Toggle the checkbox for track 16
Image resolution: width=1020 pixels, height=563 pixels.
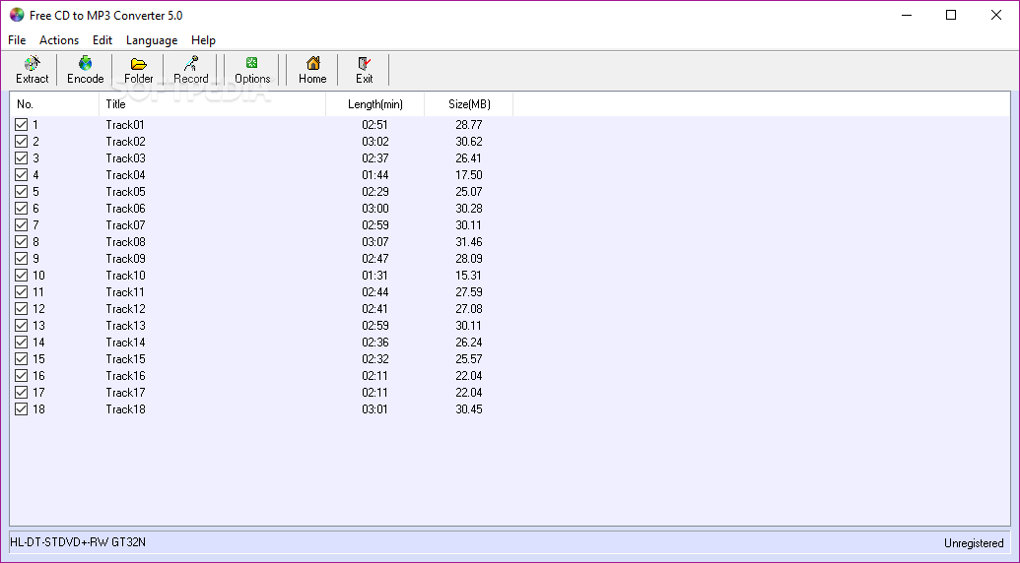pyautogui.click(x=22, y=375)
